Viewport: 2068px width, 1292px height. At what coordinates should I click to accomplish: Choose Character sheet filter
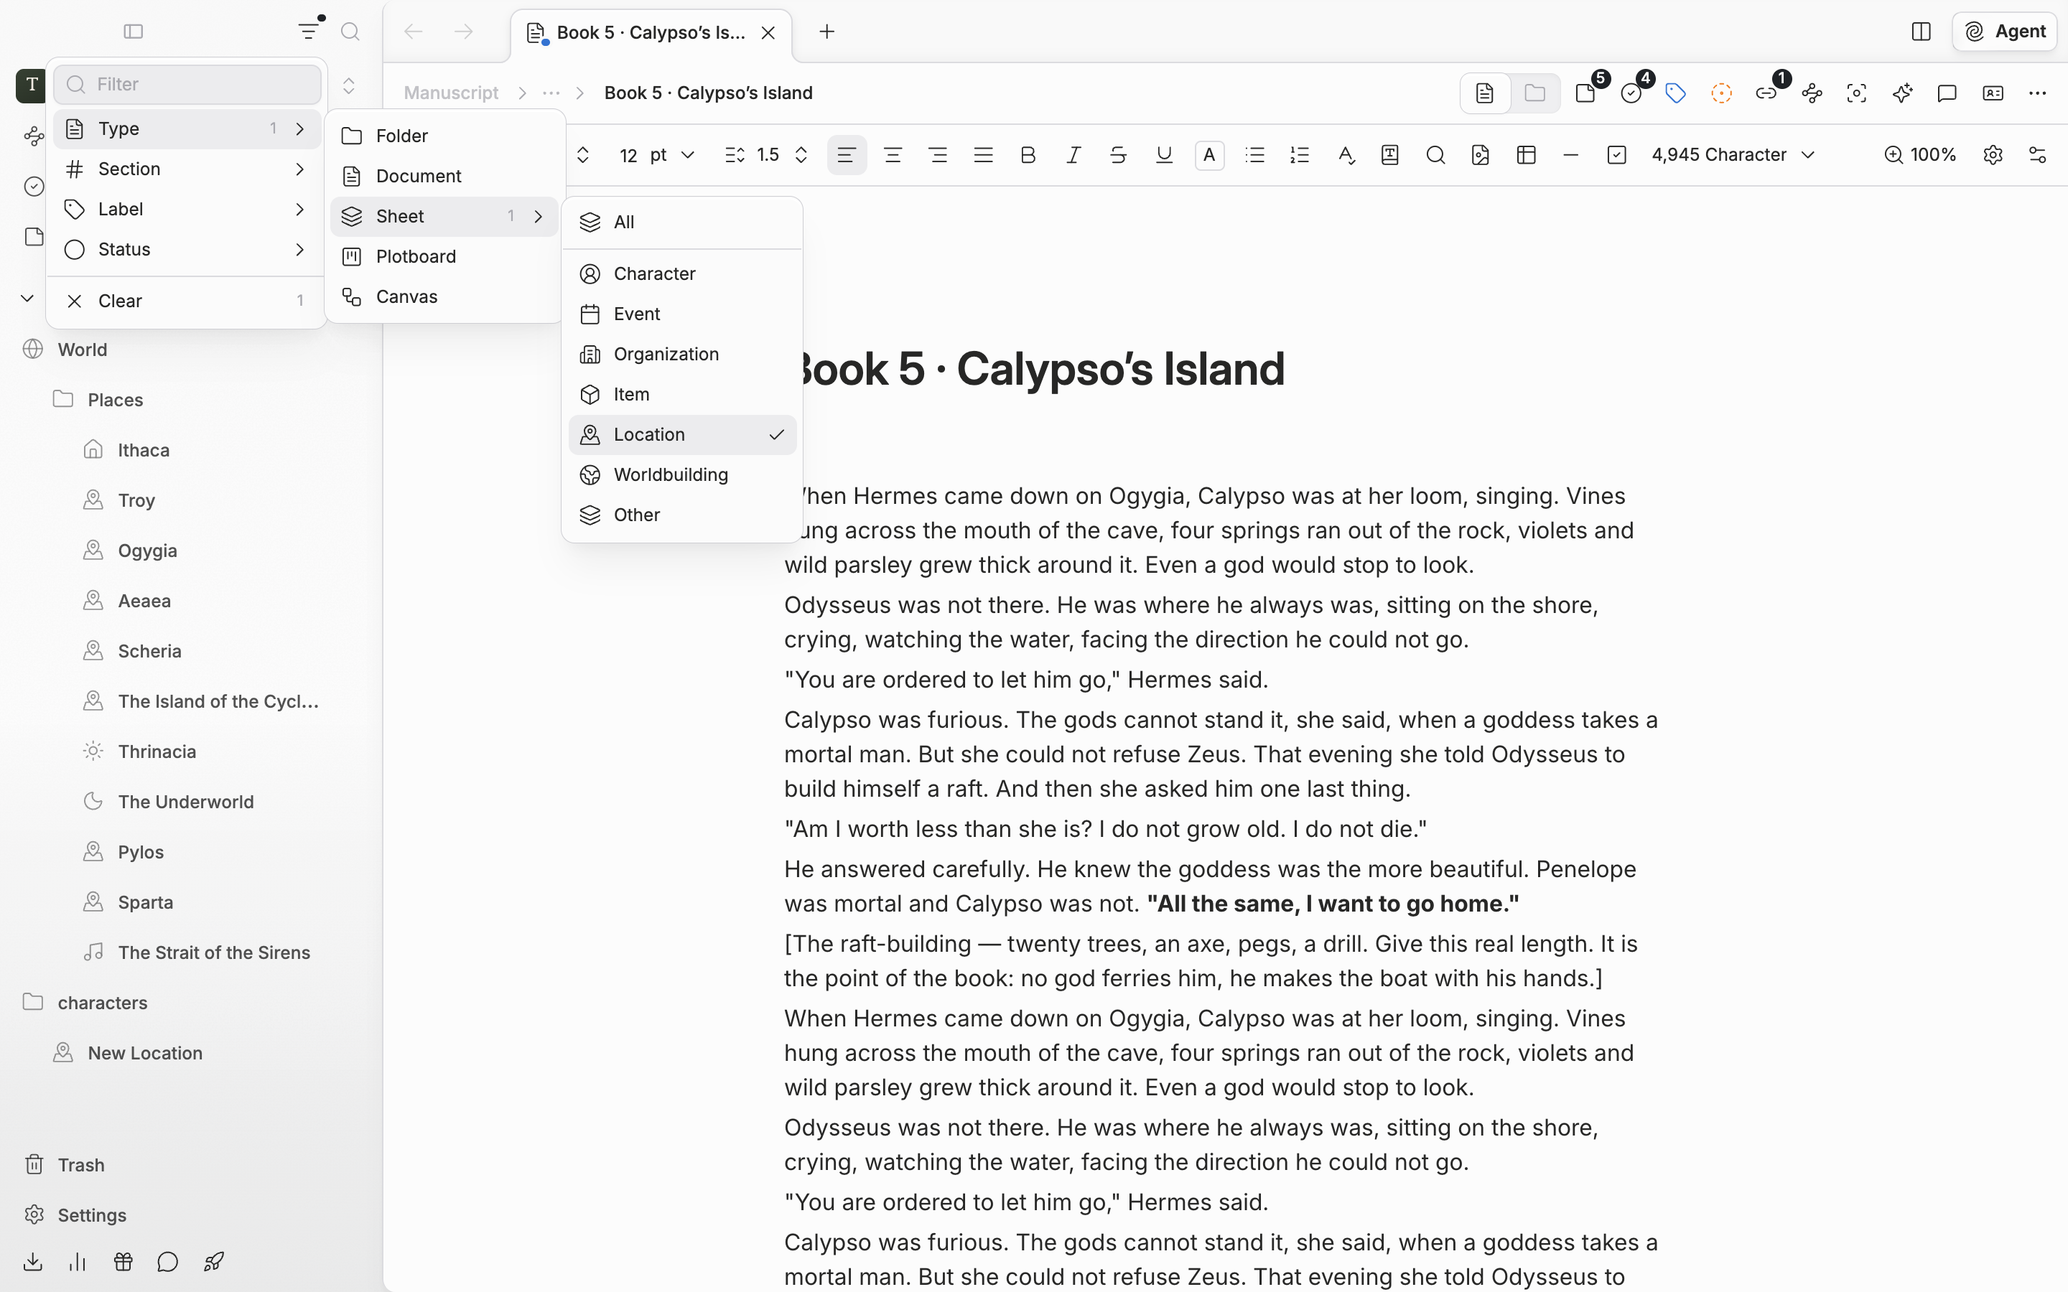tap(682, 273)
